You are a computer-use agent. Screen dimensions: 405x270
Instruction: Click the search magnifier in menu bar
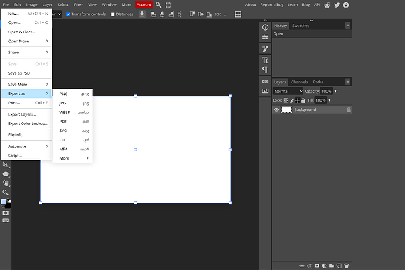point(158,5)
